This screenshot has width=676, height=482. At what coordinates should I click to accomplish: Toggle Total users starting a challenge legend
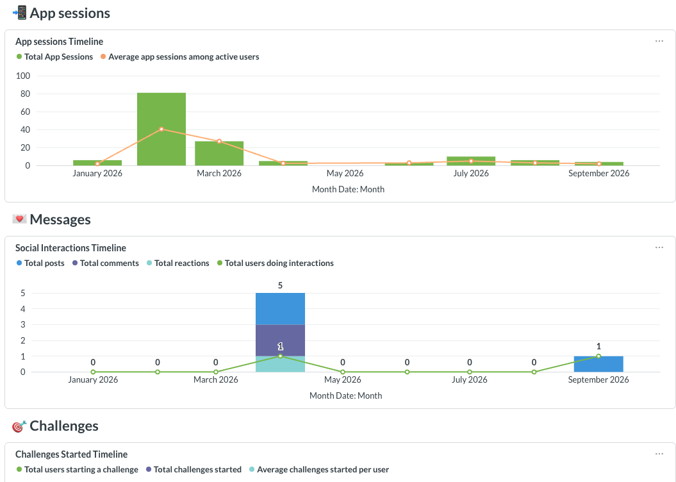point(77,469)
